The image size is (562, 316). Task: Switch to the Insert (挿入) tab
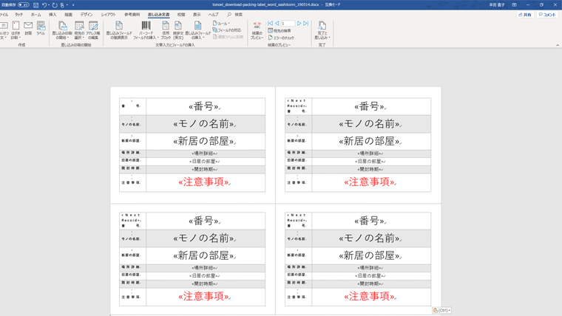click(53, 15)
